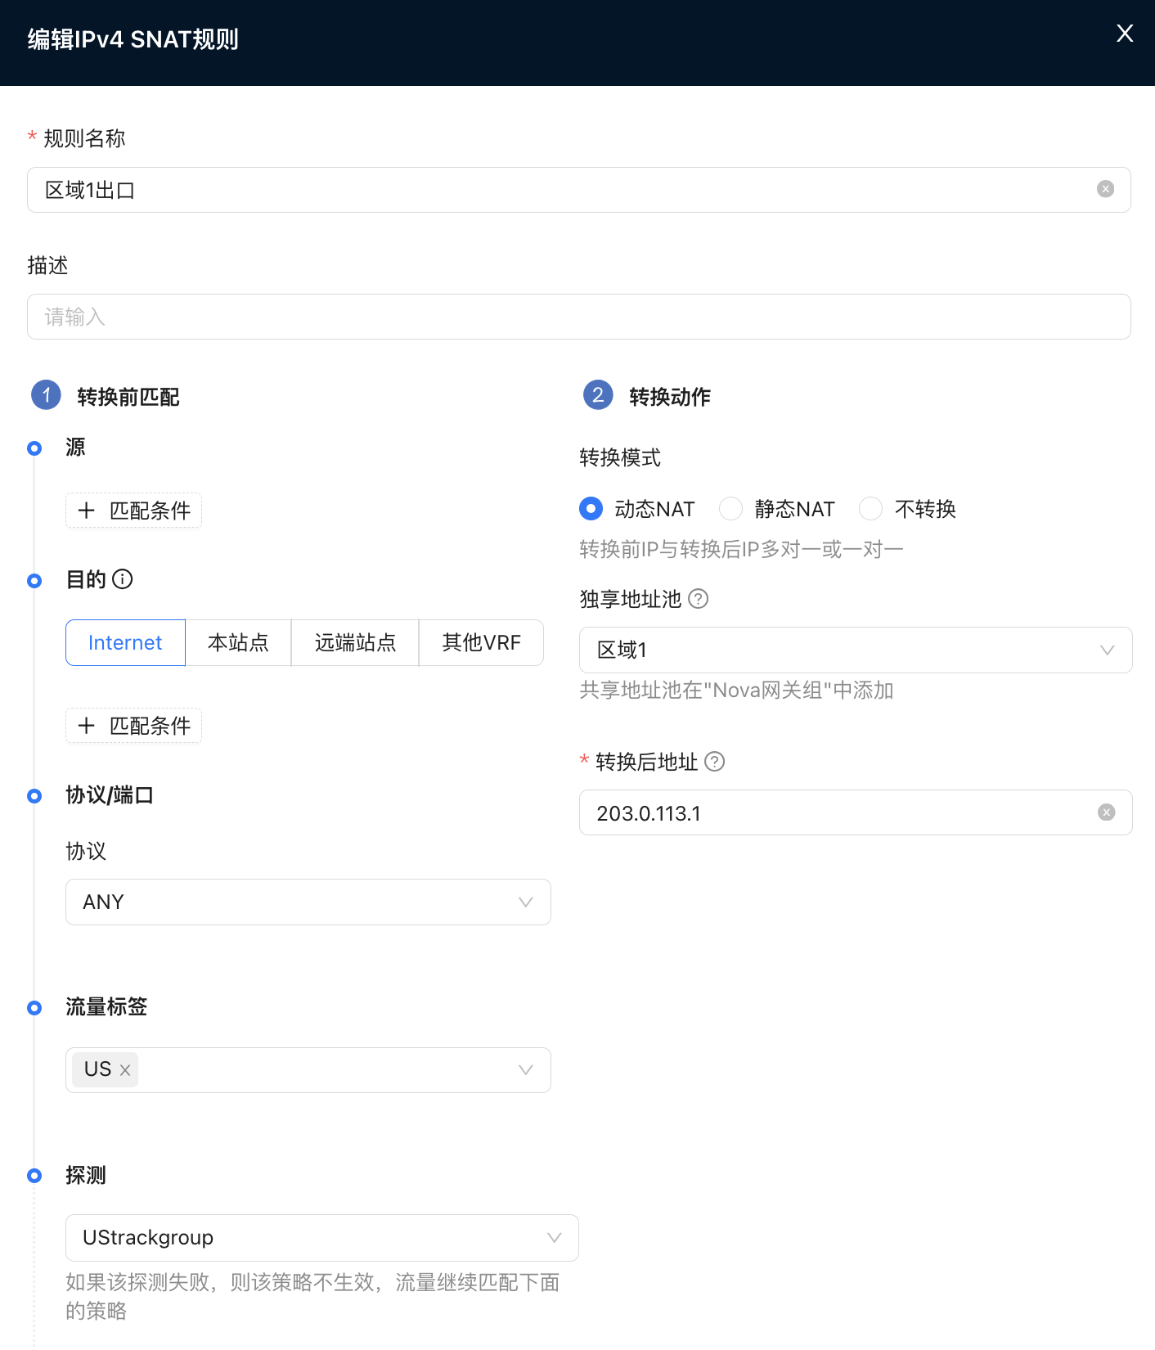The width and height of the screenshot is (1155, 1350).
Task: Expand the 区域1 address pool dropdown
Action: pos(855,650)
